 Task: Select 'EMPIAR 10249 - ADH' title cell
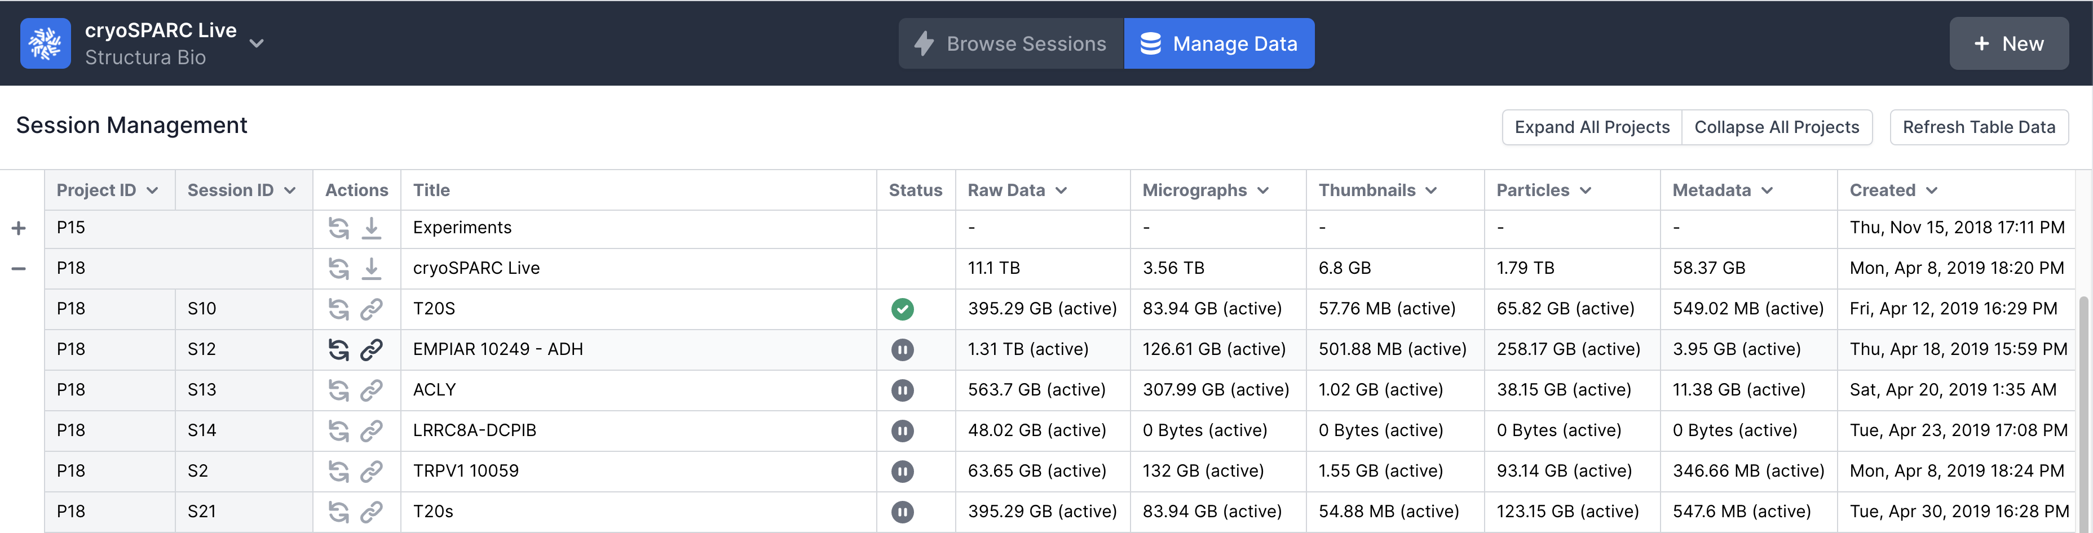point(639,350)
